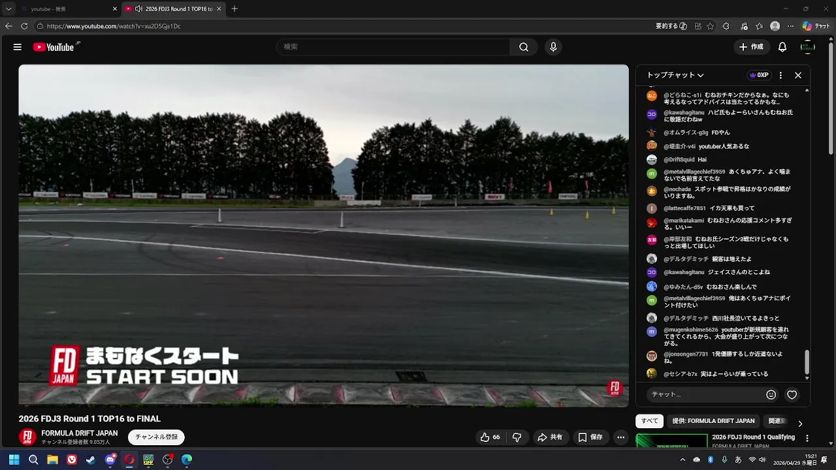Open Discord from taskbar

click(x=110, y=460)
